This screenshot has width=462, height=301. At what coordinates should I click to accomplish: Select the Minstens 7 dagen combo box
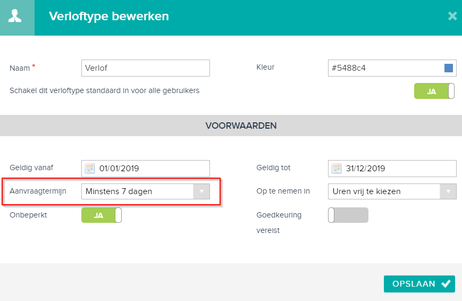pyautogui.click(x=146, y=191)
